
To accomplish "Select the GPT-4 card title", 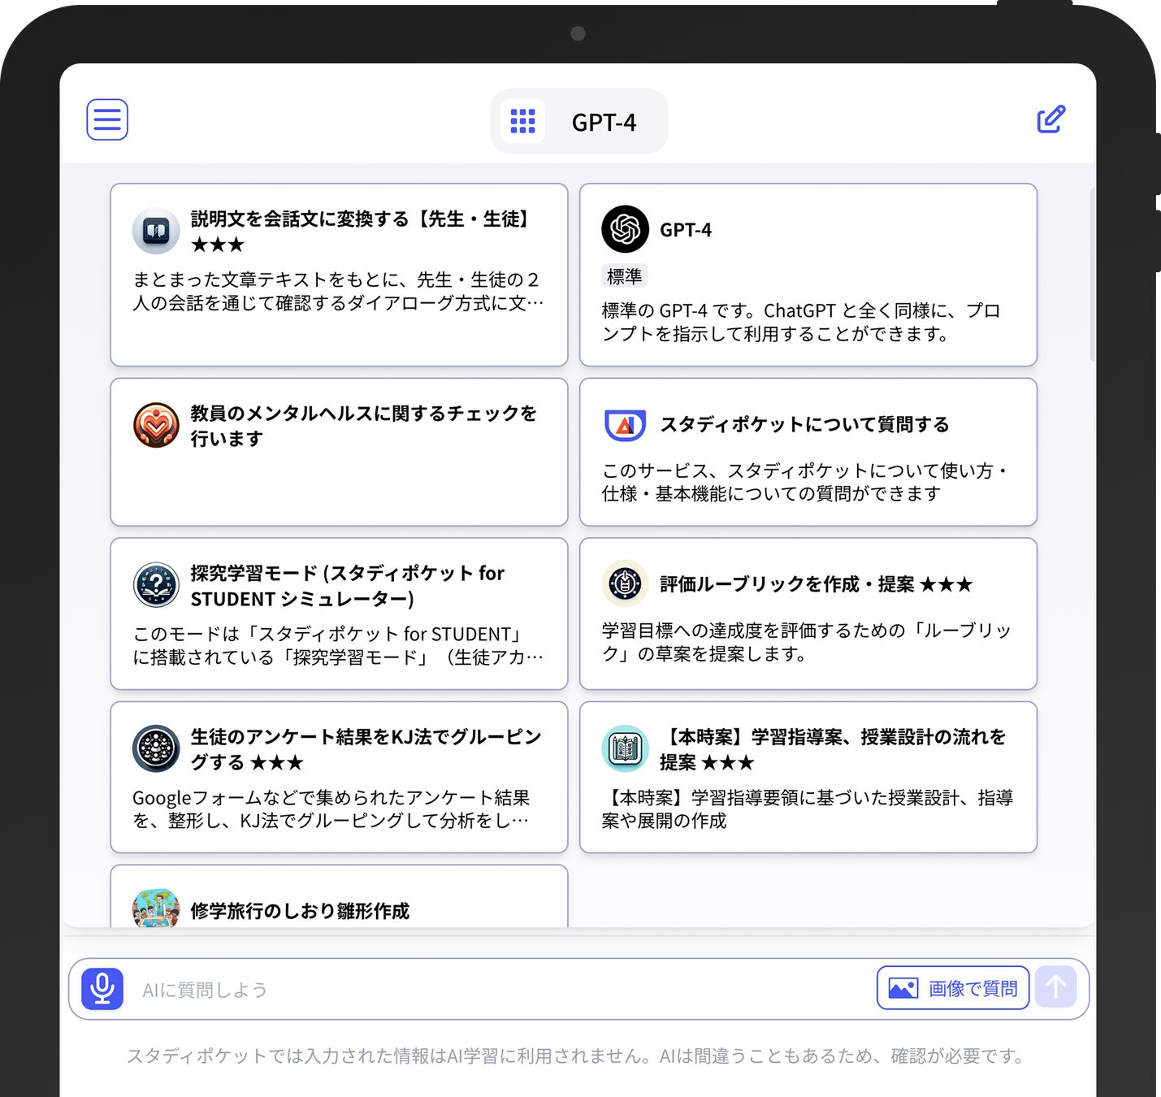I will point(686,230).
